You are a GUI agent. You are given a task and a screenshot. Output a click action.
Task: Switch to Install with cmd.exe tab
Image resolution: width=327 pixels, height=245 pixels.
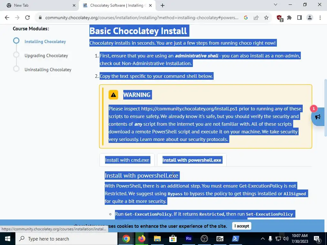click(127, 160)
